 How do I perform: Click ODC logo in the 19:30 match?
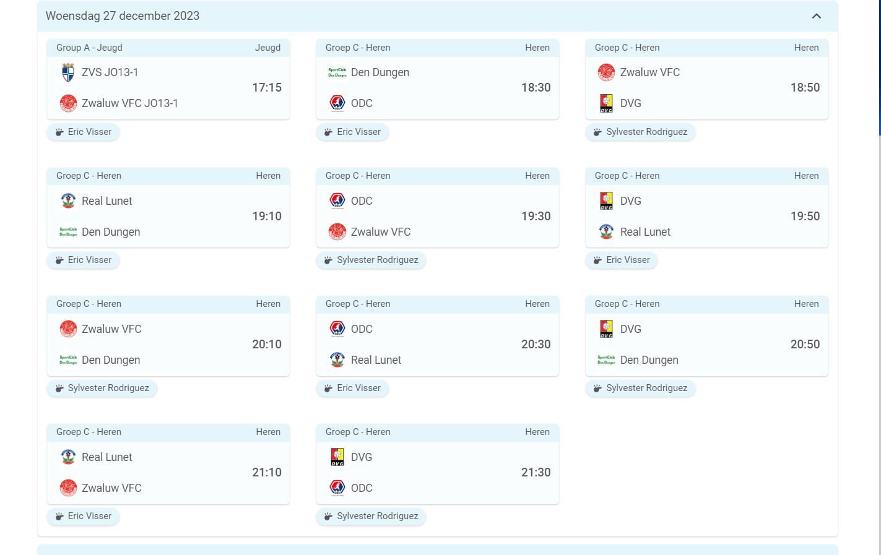337,201
